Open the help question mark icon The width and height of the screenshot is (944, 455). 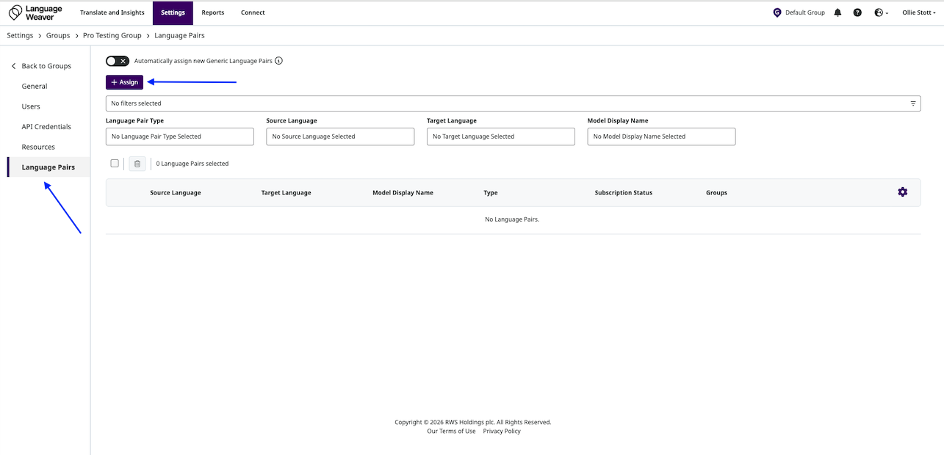tap(857, 12)
